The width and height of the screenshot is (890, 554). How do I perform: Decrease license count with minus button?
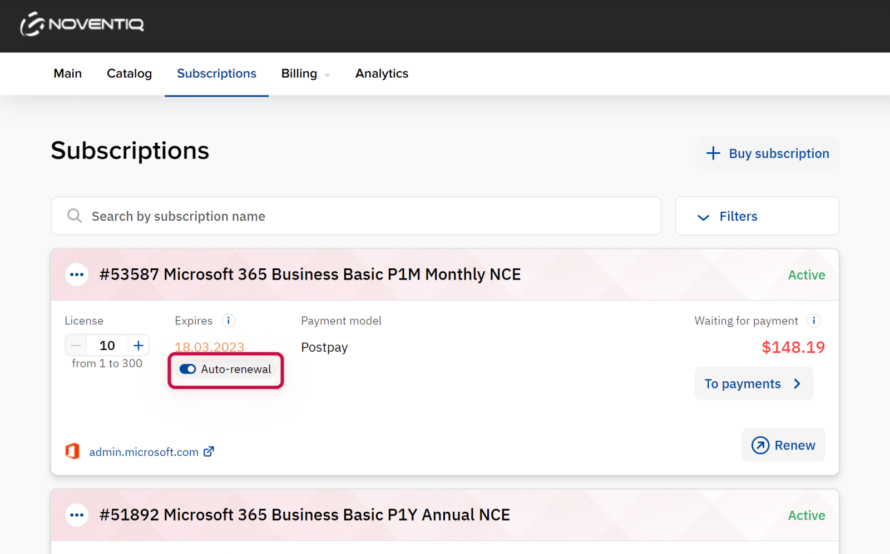(76, 346)
